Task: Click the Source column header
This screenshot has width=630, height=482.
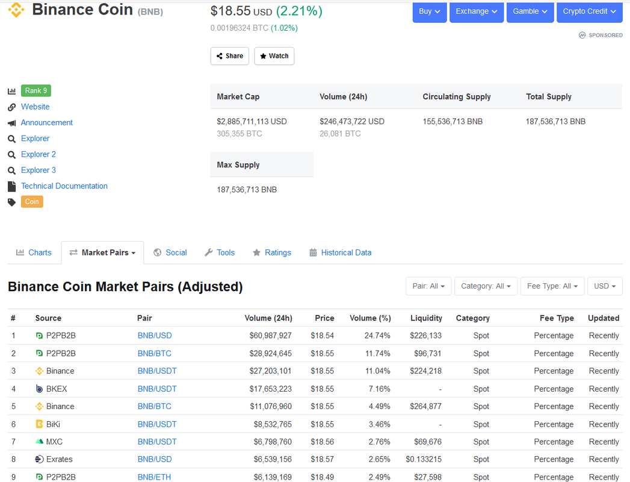Action: (x=48, y=318)
